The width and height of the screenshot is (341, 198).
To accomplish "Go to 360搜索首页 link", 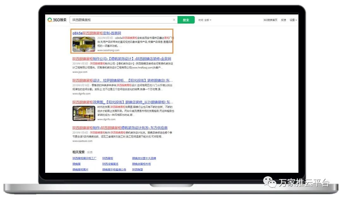I will point(270,20).
